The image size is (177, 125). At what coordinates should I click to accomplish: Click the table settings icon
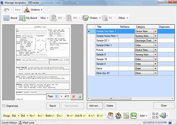coord(126,116)
